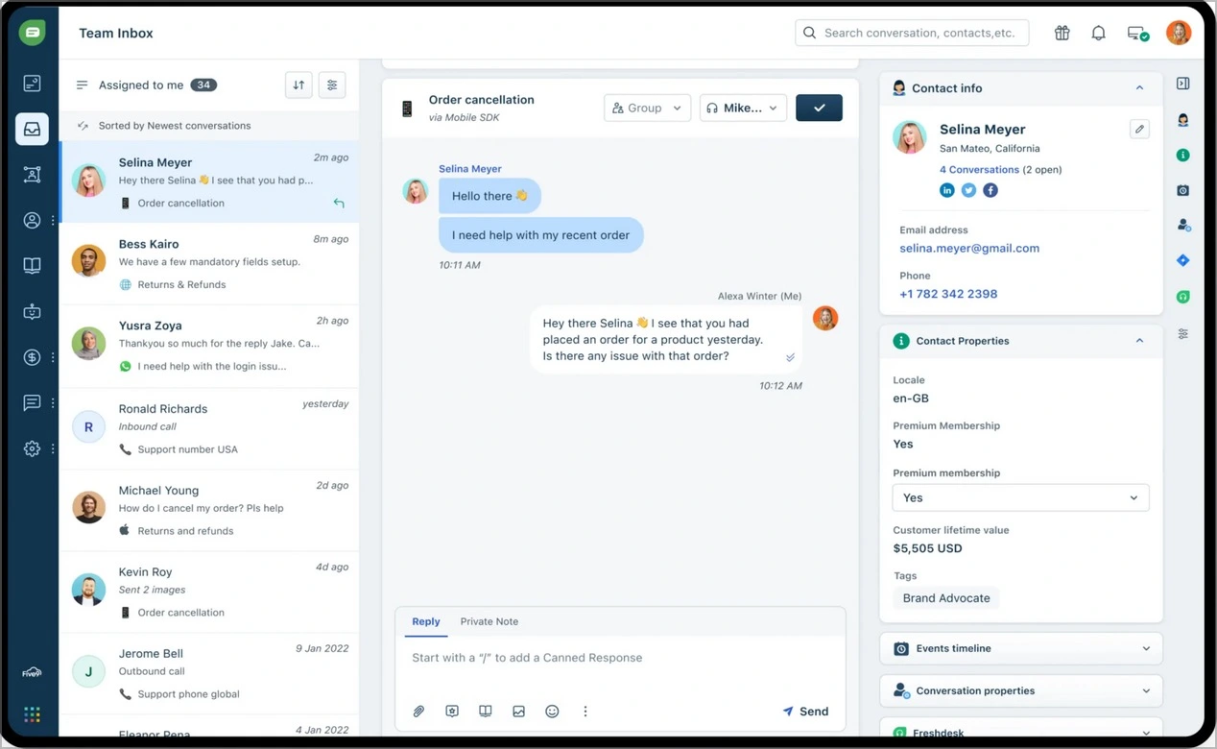Open the Premium membership Yes dropdown
The height and width of the screenshot is (749, 1217).
pos(1020,497)
